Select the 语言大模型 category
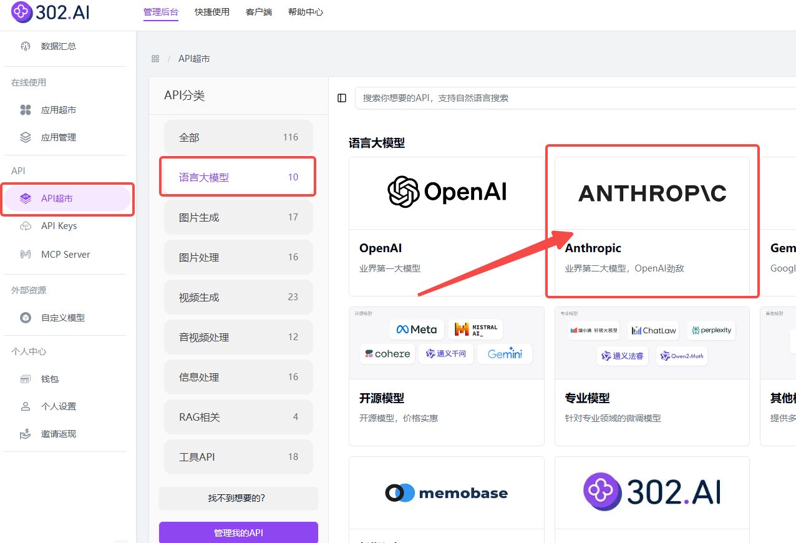The height and width of the screenshot is (543, 796). [x=238, y=177]
